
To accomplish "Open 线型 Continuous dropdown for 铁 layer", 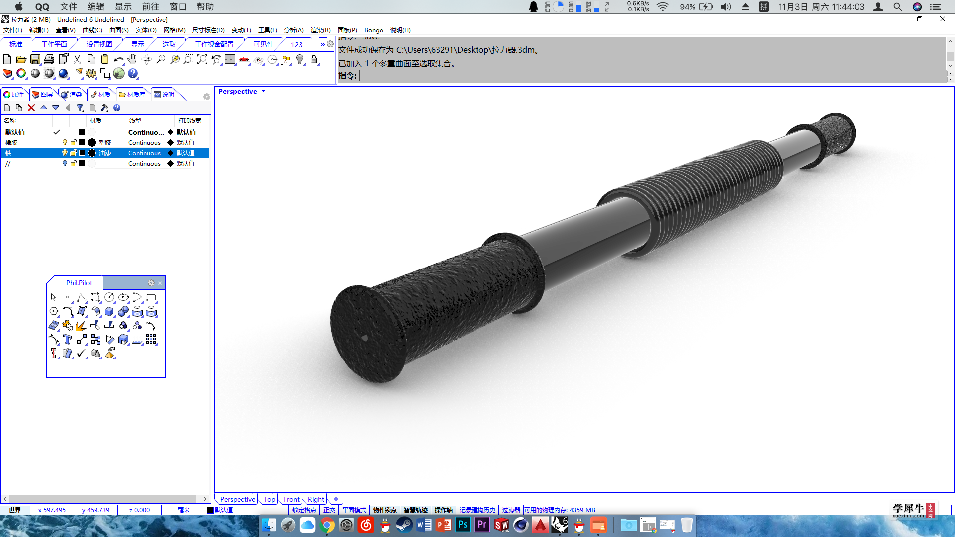I will coord(144,153).
